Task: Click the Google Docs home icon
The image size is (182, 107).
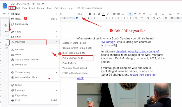Action: pyautogui.click(x=5, y=6)
